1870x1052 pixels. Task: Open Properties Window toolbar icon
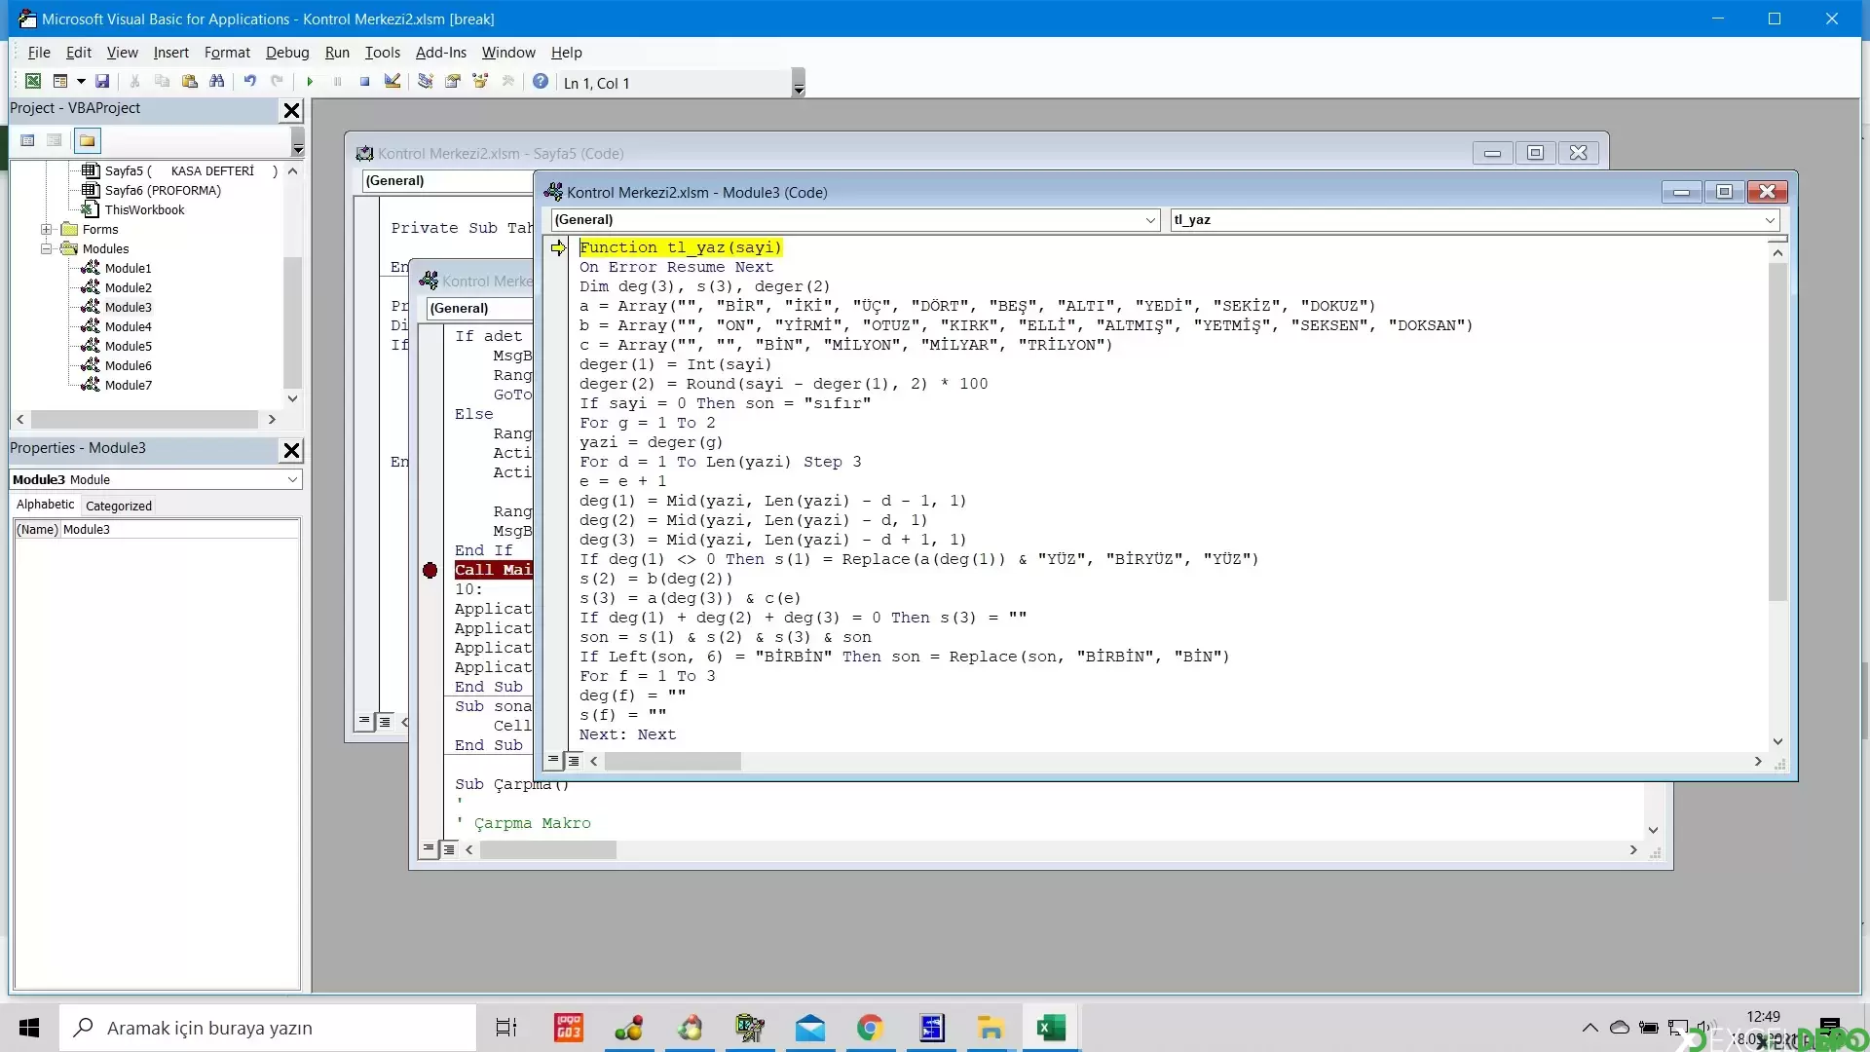[x=453, y=82]
